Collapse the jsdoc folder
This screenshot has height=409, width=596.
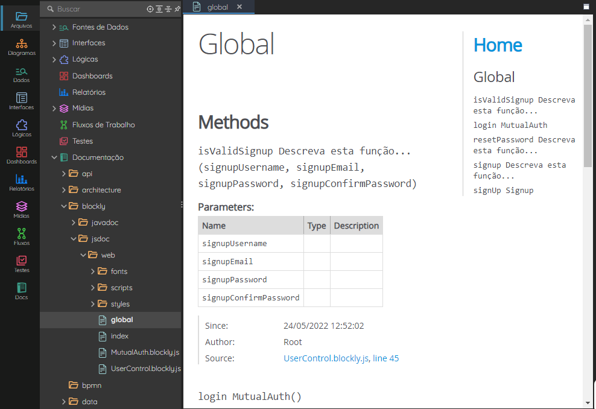coord(73,239)
